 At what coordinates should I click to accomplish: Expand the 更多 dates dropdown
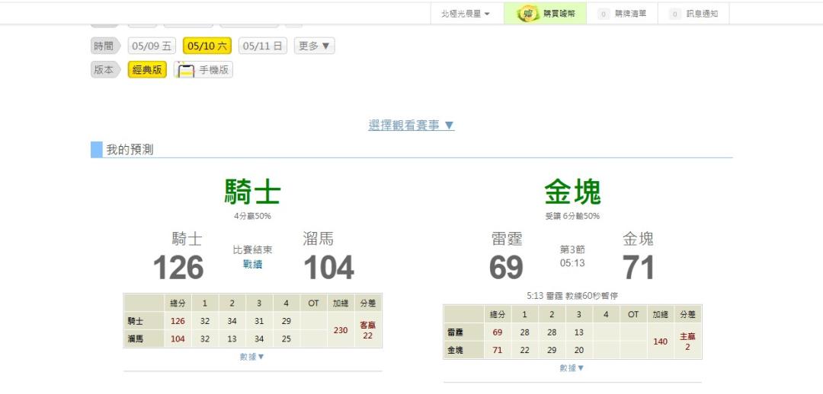coord(315,46)
